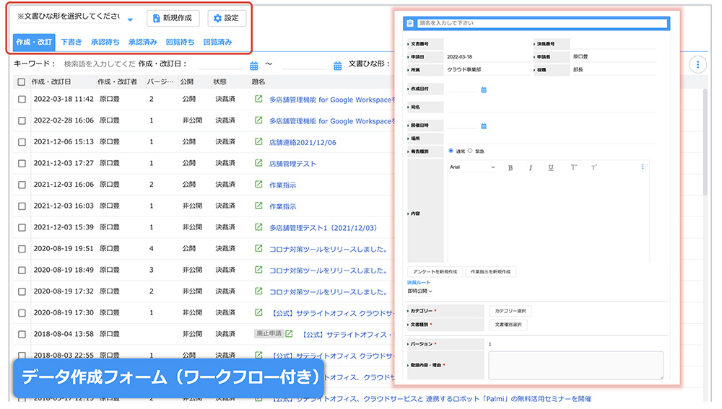The width and height of the screenshot is (722, 409).
Task: Click inside the 内容 editor body
Action: coord(548,219)
